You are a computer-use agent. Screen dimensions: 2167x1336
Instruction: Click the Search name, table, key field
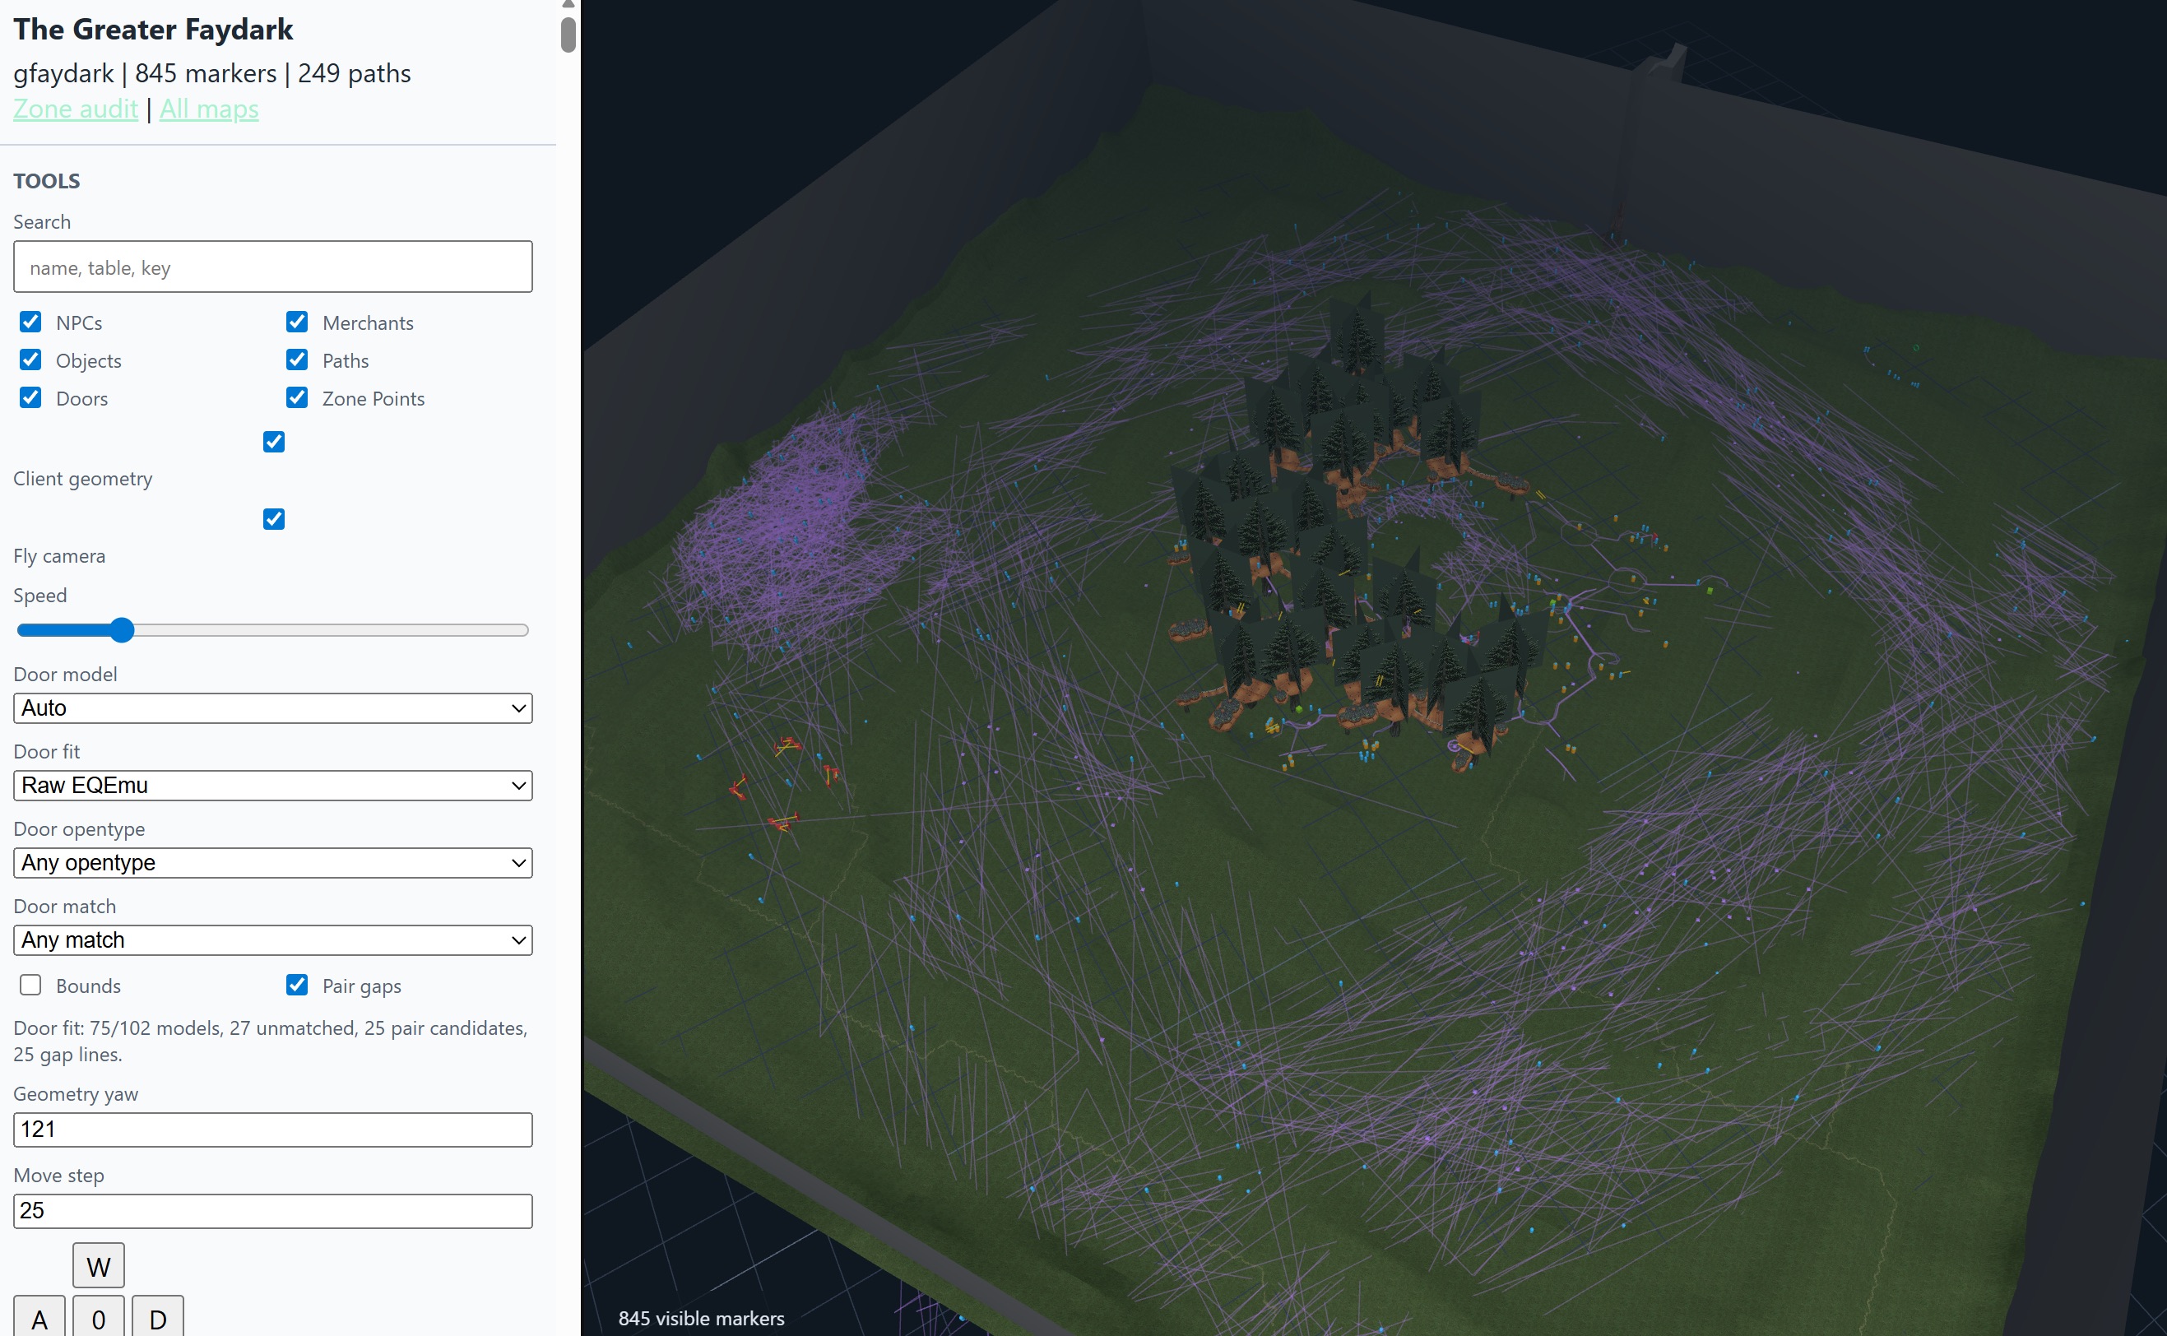click(272, 267)
